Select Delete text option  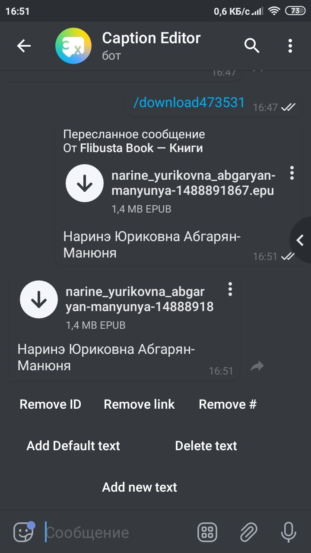pyautogui.click(x=206, y=446)
